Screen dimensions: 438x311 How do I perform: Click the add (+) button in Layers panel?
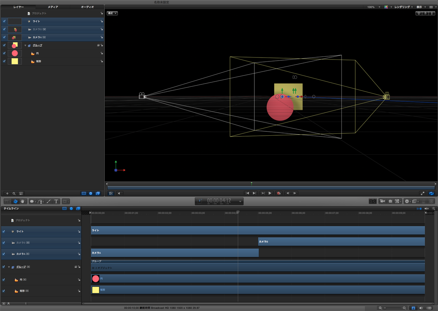coord(7,193)
